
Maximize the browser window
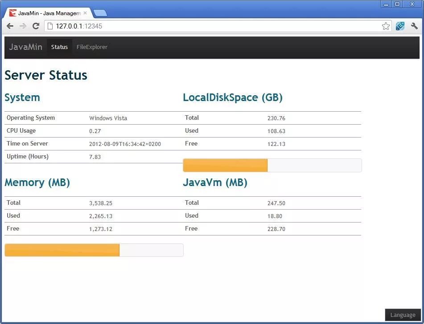pos(397,4)
